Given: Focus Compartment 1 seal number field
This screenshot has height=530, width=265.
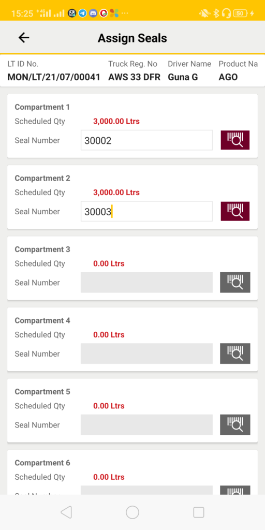Looking at the screenshot, I should (x=146, y=140).
